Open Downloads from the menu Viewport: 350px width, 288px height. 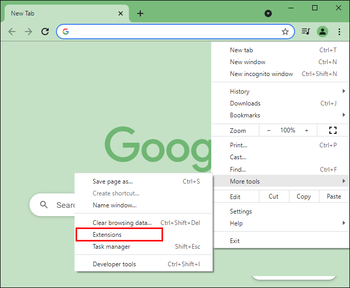click(280, 103)
